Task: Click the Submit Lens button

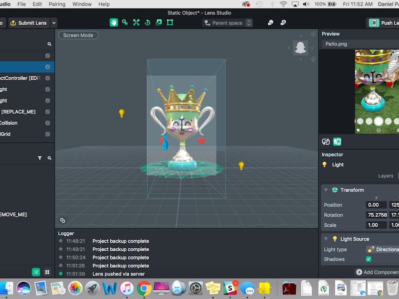Action: coord(28,23)
